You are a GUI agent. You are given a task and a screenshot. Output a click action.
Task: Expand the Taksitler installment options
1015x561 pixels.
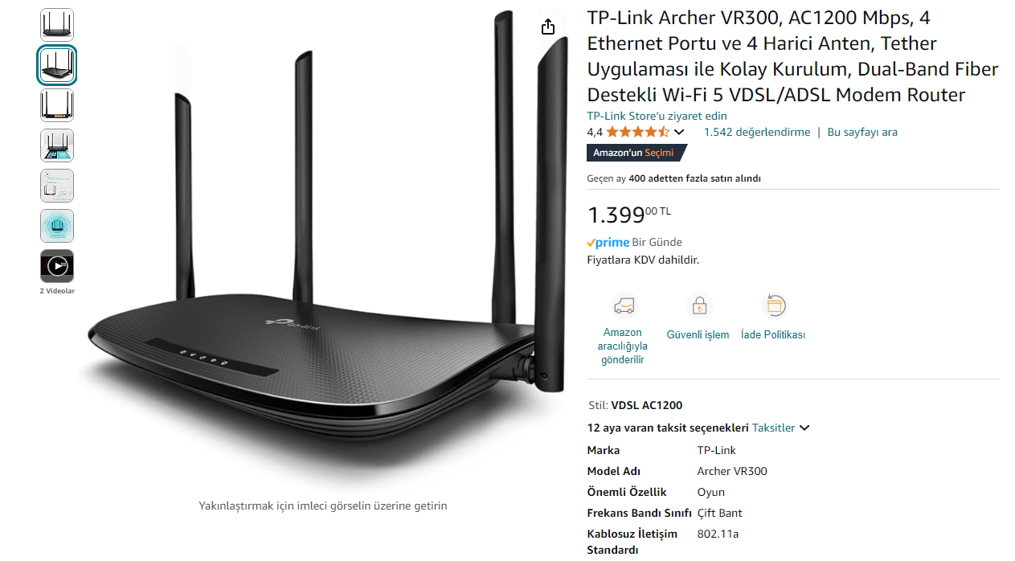pos(780,428)
